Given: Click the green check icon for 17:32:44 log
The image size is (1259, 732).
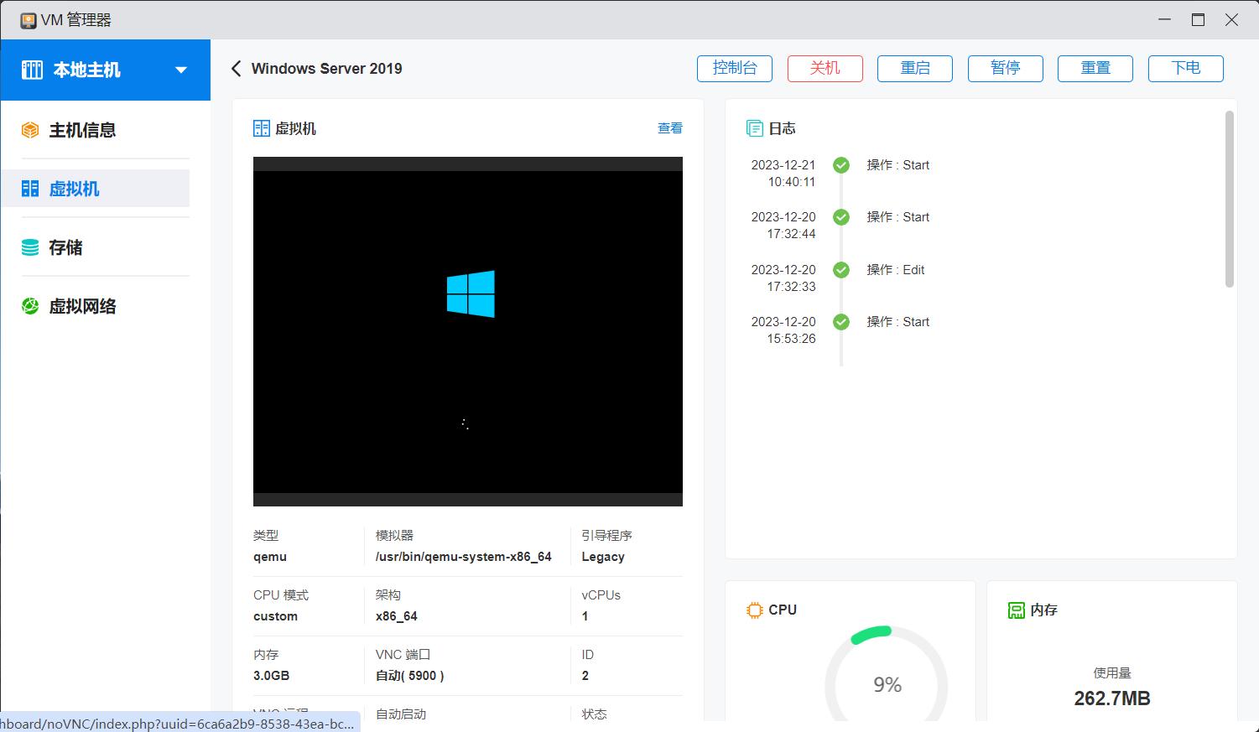Looking at the screenshot, I should (x=841, y=217).
